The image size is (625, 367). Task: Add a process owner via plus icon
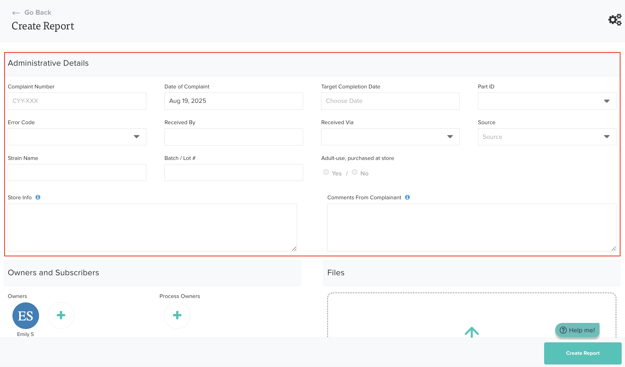pyautogui.click(x=177, y=315)
